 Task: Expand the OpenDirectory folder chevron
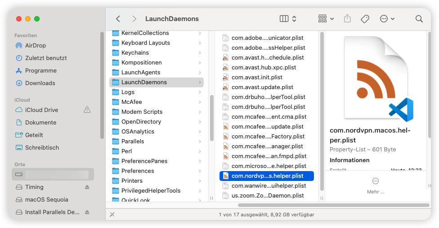click(200, 122)
